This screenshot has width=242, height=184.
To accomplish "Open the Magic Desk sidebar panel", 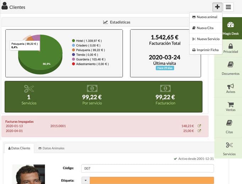I will click(x=230, y=28).
